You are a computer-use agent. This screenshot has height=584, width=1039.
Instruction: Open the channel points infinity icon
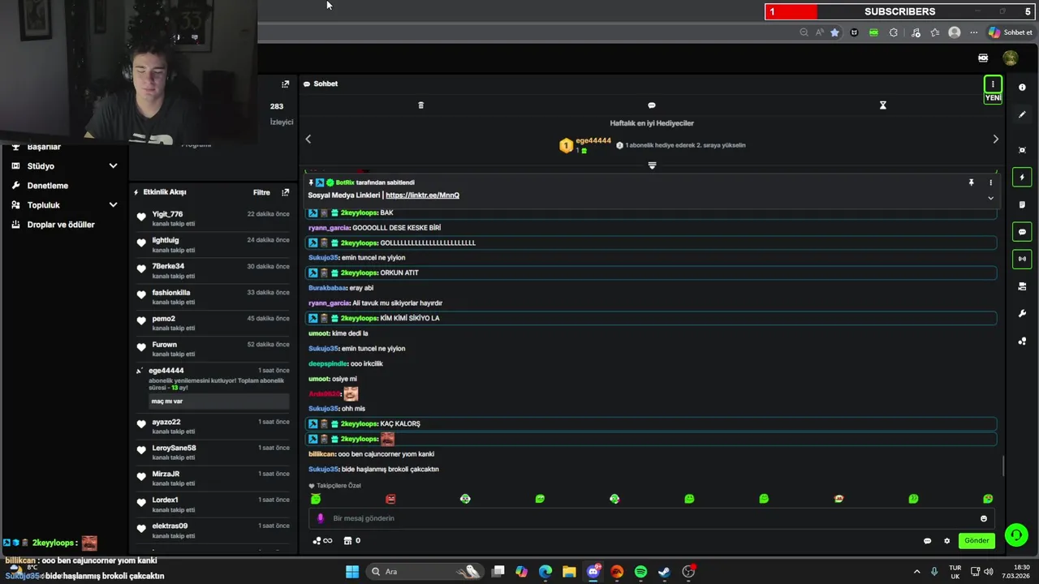click(323, 541)
